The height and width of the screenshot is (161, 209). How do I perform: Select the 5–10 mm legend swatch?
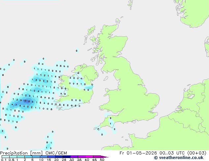coord(36,157)
